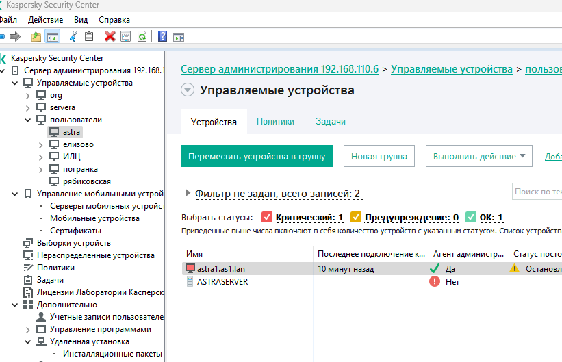
Task: Open Инсталляционные пакеты tree node
Action: tap(112, 354)
